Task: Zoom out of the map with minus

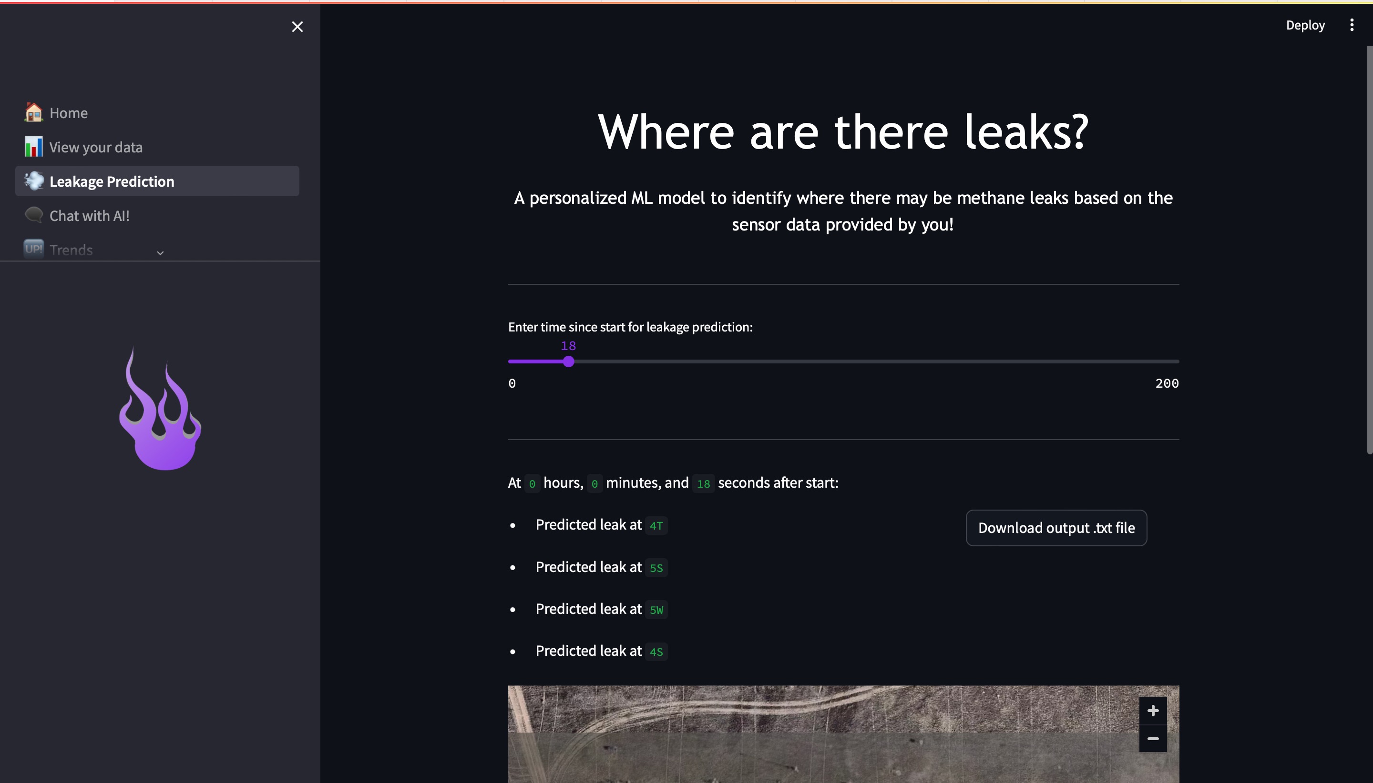Action: (x=1152, y=738)
